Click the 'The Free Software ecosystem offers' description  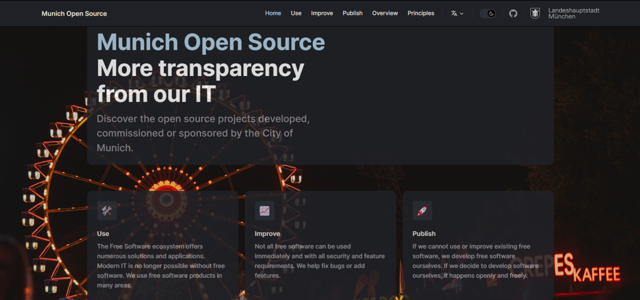tap(161, 265)
